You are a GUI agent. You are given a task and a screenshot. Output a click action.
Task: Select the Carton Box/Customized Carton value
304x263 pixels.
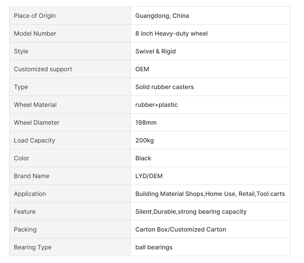pos(181,229)
